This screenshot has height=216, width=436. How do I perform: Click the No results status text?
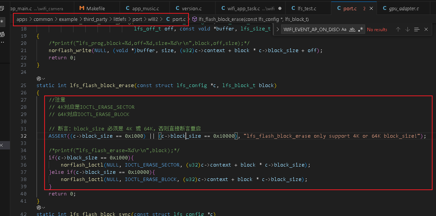point(377,29)
